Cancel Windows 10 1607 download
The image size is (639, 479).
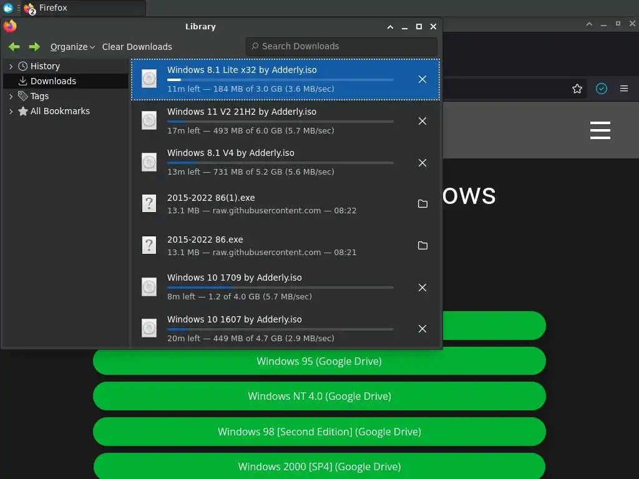[x=422, y=329]
